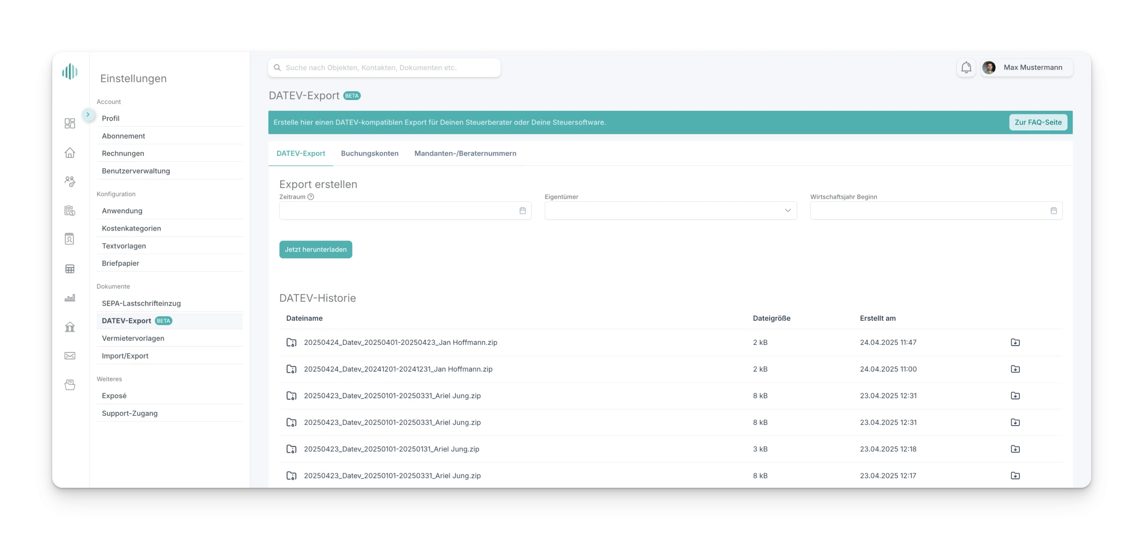Image resolution: width=1144 pixels, height=540 pixels.
Task: Open Kostenkategorien configuration
Action: coord(170,228)
